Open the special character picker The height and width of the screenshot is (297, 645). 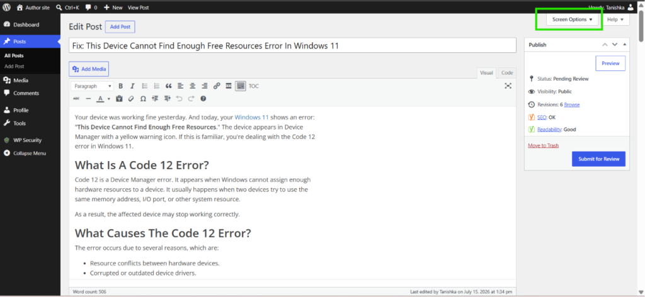click(x=143, y=99)
